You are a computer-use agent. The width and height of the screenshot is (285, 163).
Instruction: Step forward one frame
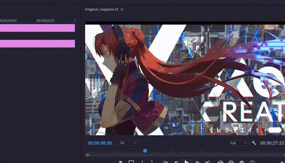point(197,162)
